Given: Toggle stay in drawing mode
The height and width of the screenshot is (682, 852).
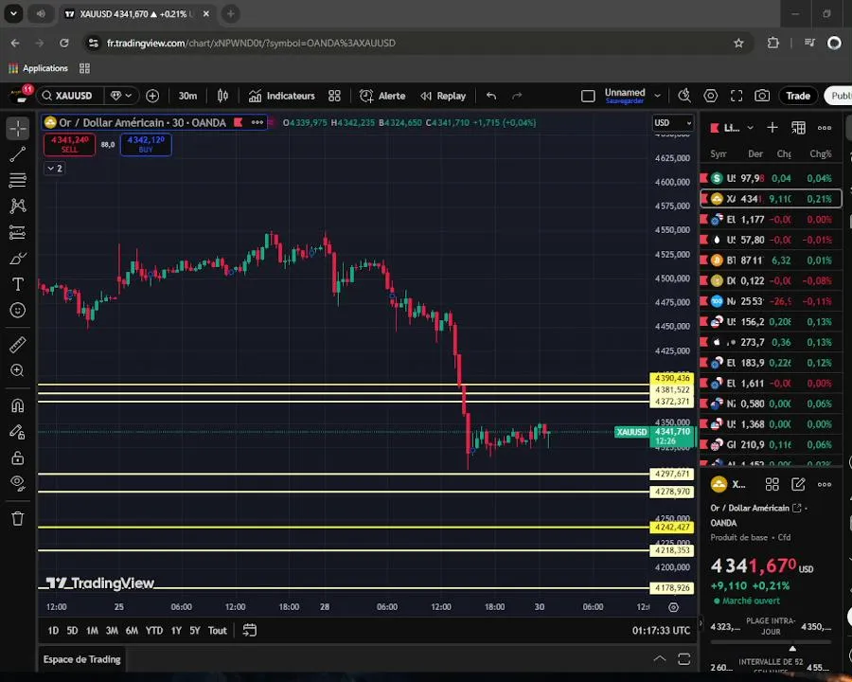Looking at the screenshot, I should tap(17, 432).
